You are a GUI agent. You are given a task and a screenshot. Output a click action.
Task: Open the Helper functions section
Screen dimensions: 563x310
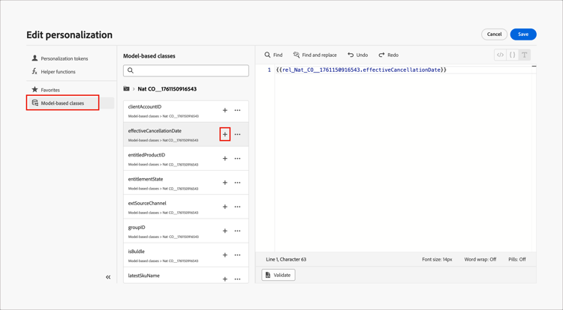coord(58,72)
